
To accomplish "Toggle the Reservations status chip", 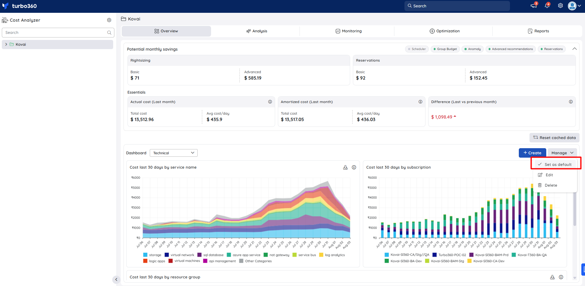I will coord(551,49).
